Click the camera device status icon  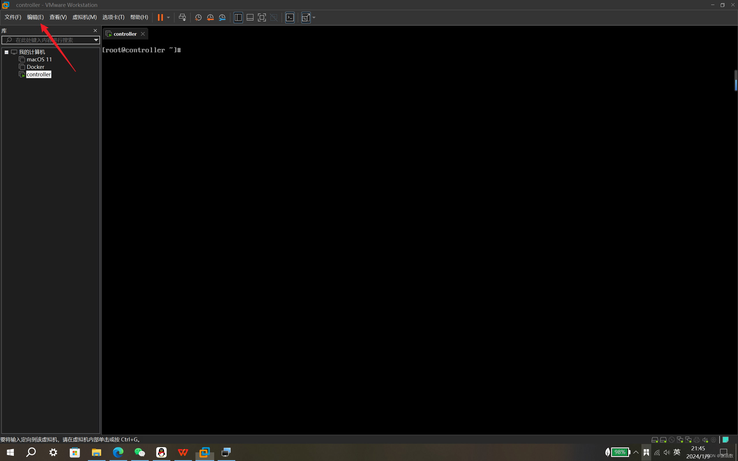click(x=713, y=440)
